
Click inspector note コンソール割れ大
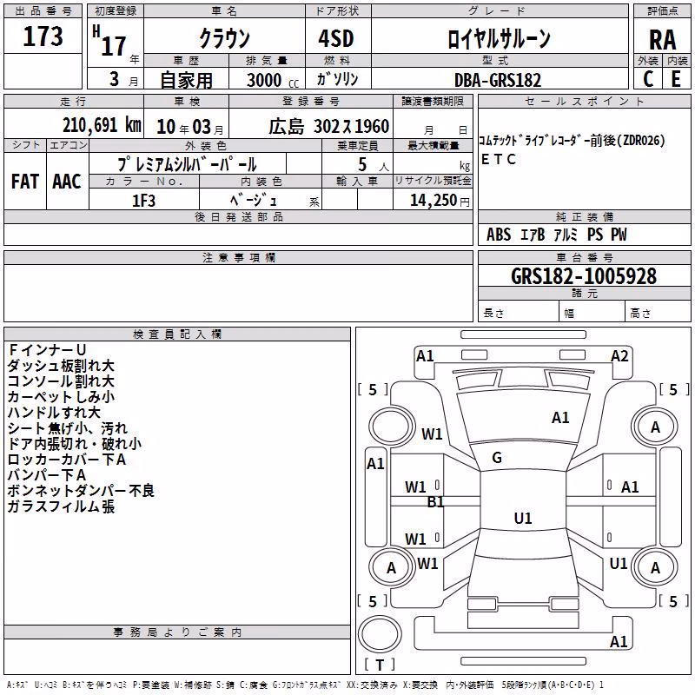tap(61, 381)
